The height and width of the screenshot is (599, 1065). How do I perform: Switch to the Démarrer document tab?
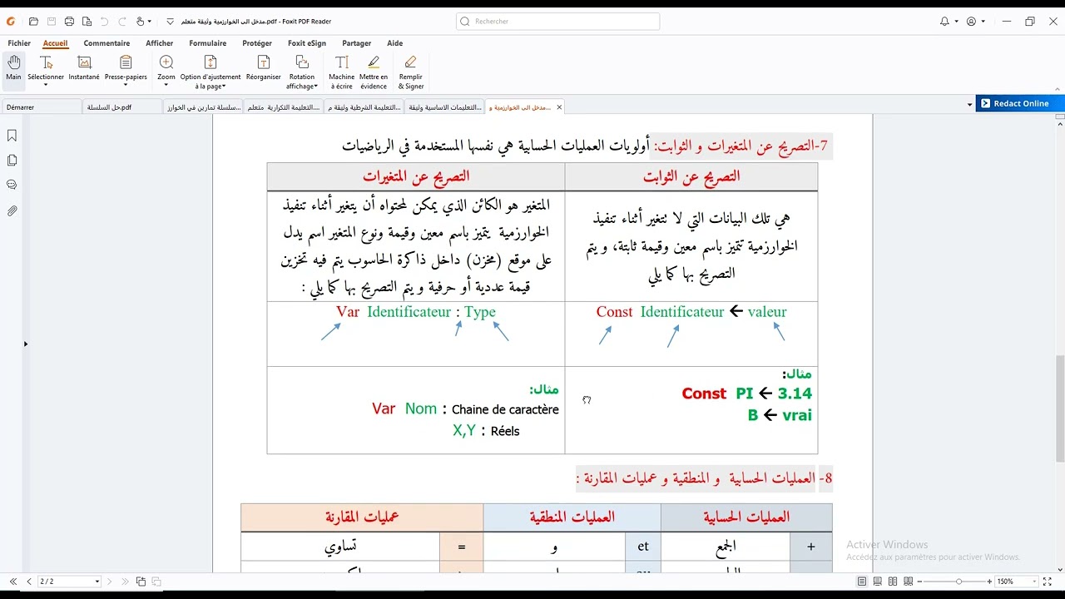point(42,107)
